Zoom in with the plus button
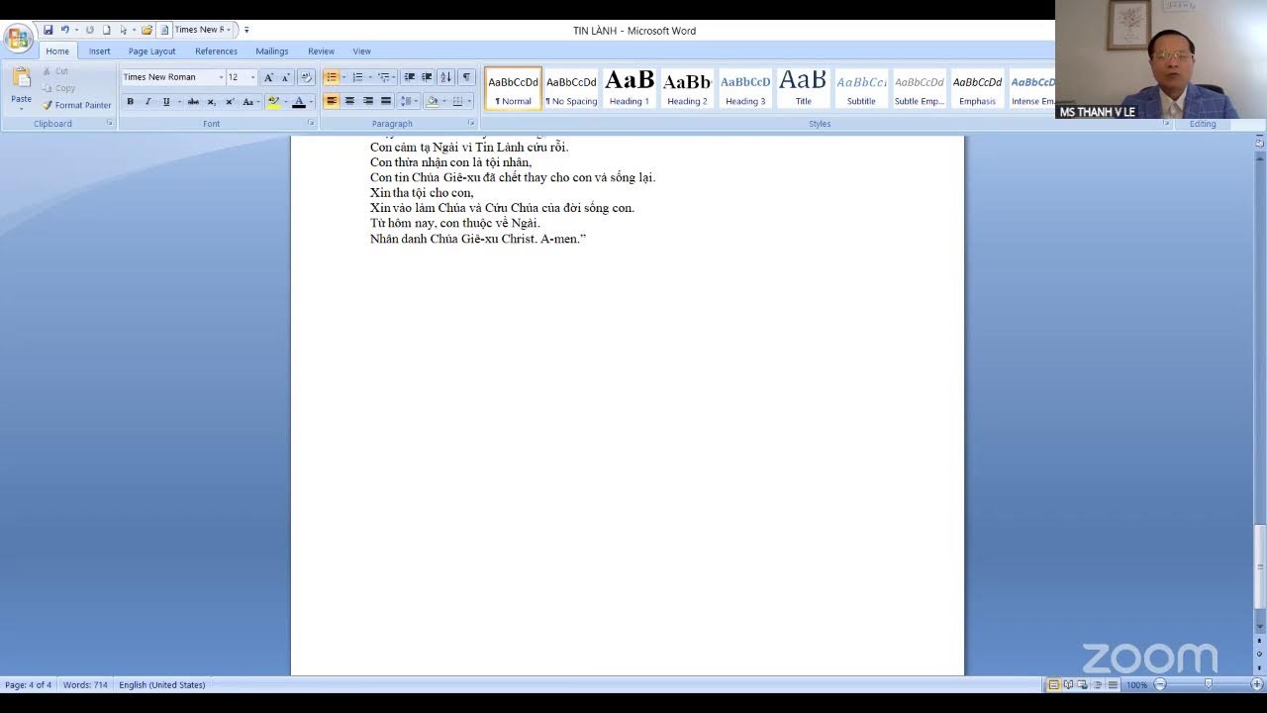 pos(1257,684)
